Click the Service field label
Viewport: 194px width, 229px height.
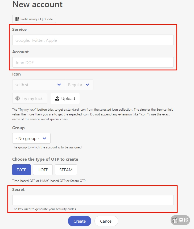click(x=19, y=29)
